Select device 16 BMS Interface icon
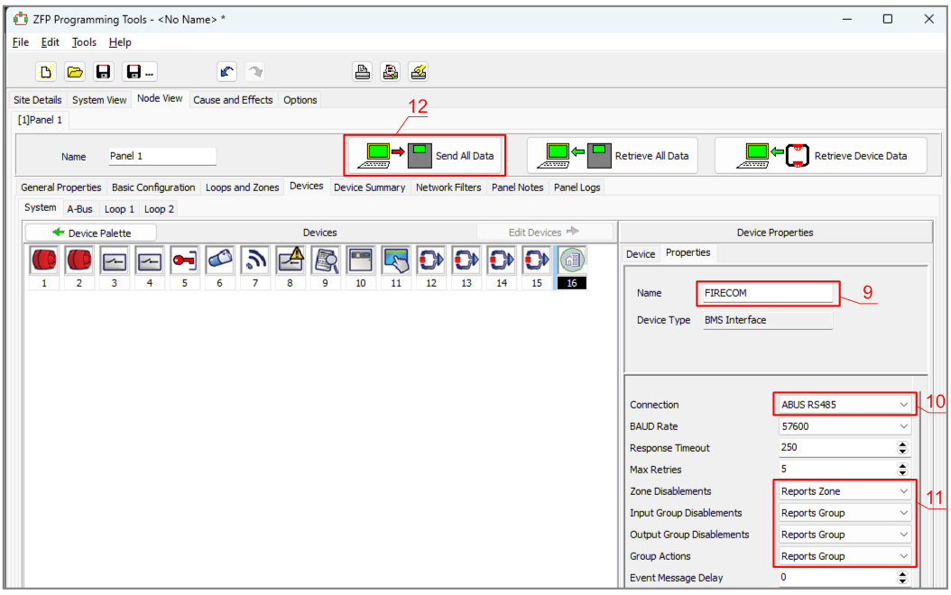Screen dimensions: 951x595 (571, 261)
